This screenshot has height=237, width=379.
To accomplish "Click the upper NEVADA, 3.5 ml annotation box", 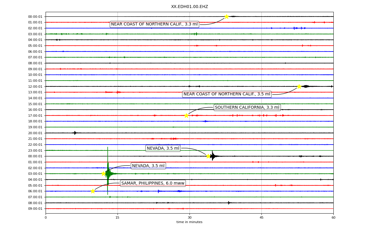I will pyautogui.click(x=163, y=148).
